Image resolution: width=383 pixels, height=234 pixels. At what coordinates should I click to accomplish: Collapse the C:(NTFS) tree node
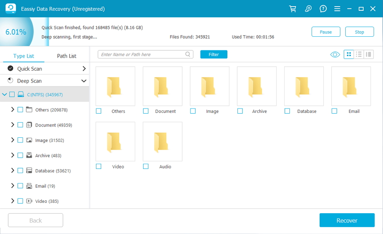[4, 94]
